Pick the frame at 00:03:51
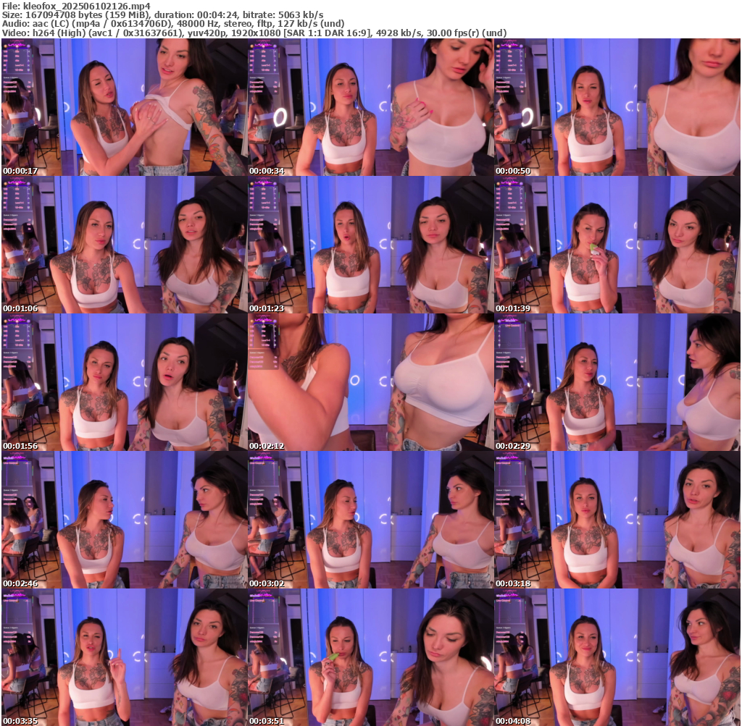Screen dimensions: 742x726 click(x=370, y=657)
